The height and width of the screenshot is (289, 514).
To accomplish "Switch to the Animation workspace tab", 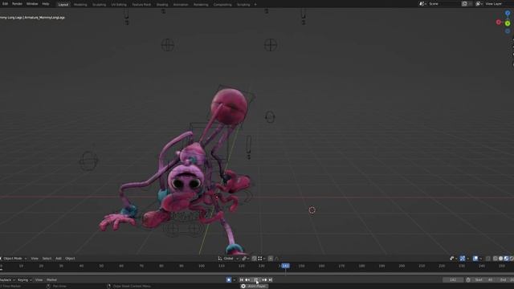I will tap(181, 5).
